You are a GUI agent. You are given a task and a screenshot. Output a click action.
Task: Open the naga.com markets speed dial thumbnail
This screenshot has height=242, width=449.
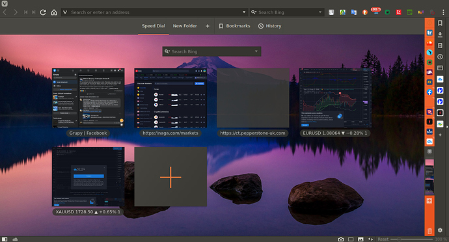170,98
